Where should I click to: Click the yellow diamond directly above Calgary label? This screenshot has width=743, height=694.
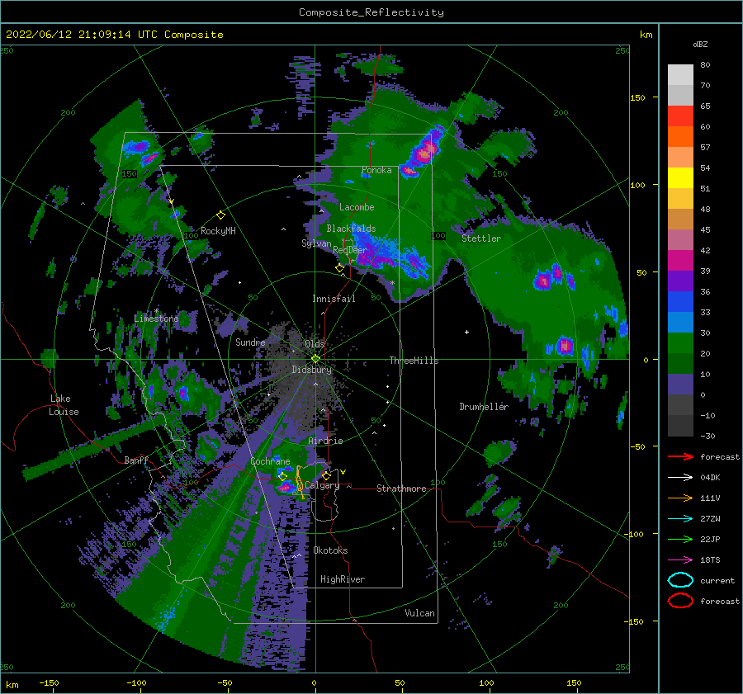pyautogui.click(x=326, y=475)
